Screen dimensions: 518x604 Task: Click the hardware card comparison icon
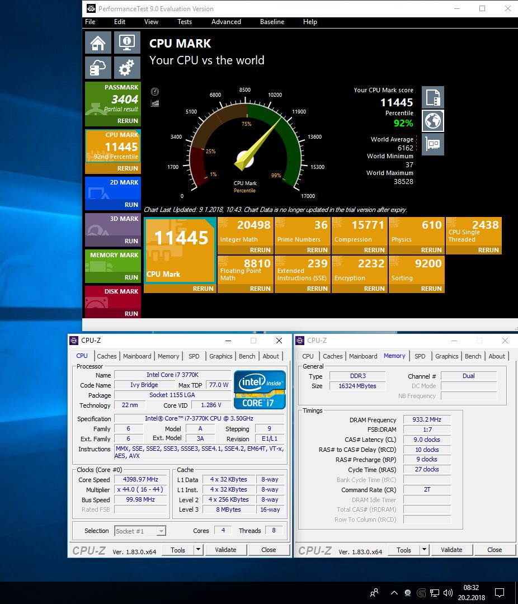pos(433,144)
